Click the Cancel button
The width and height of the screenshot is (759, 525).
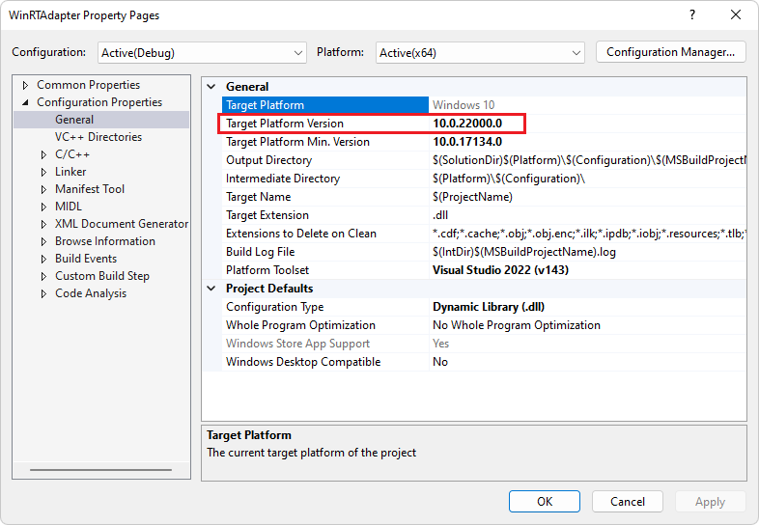[627, 501]
